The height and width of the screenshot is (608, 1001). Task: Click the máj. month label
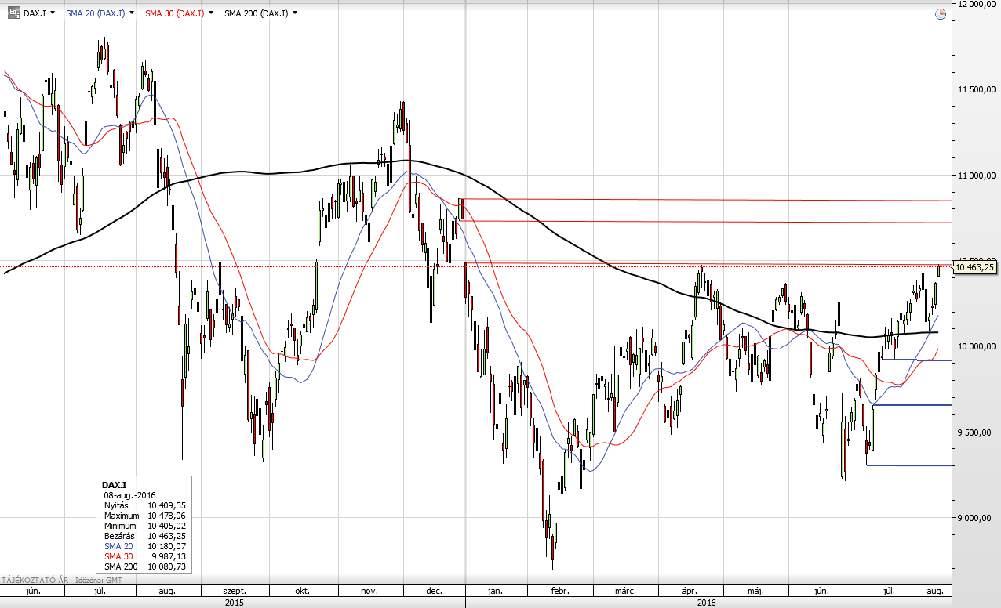755,591
